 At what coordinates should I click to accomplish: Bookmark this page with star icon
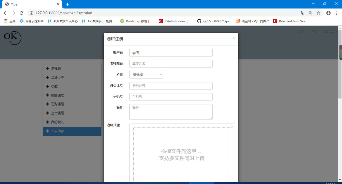coord(318,13)
